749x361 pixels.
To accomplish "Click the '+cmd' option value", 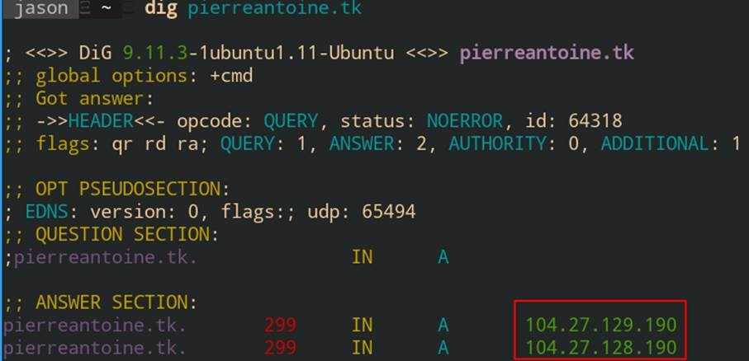I will coord(231,76).
